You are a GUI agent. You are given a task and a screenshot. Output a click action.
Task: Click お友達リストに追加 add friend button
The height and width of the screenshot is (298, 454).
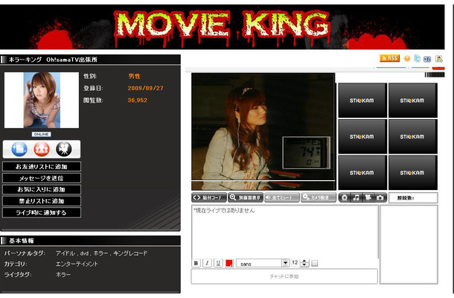42,167
